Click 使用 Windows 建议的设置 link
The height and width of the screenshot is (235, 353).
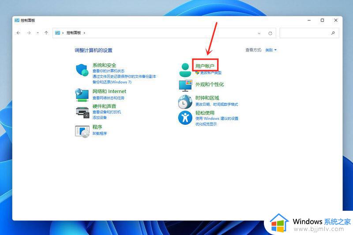click(x=217, y=119)
